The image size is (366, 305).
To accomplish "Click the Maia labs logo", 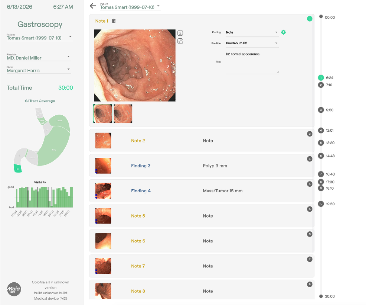I will pos(14,289).
